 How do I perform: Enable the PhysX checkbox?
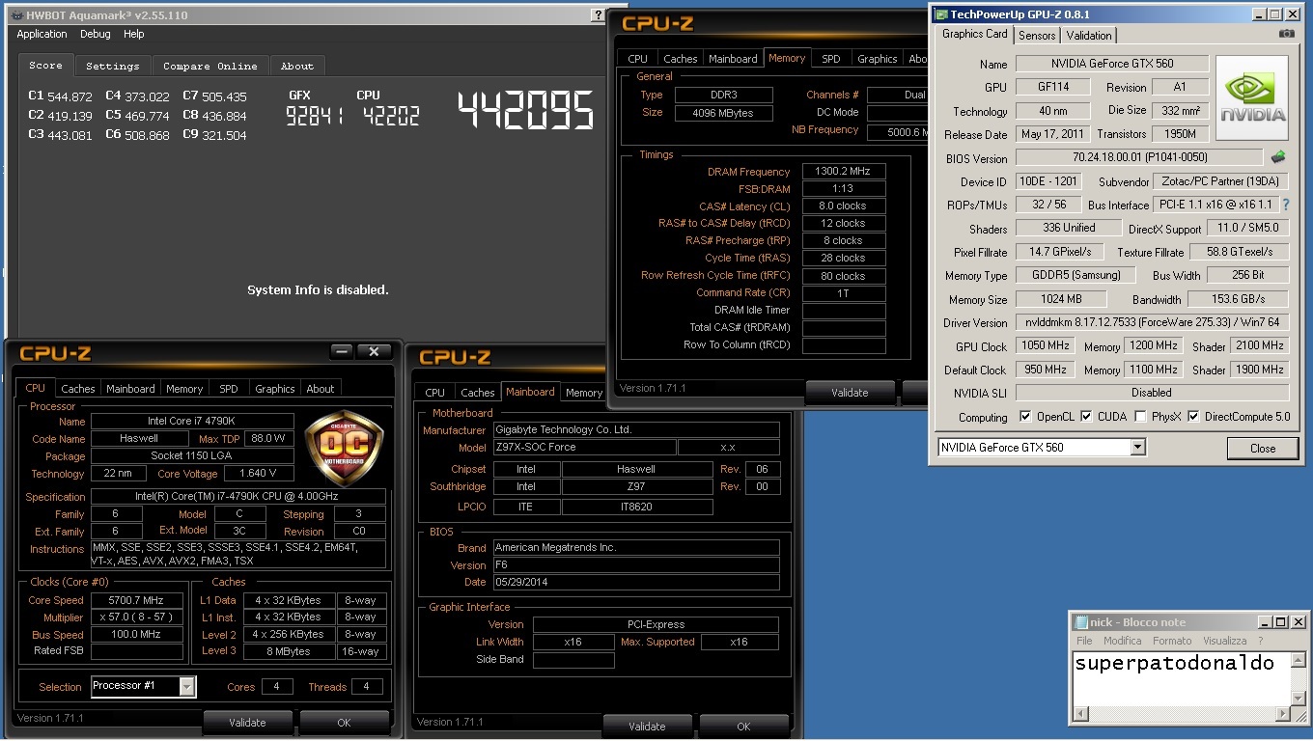pyautogui.click(x=1140, y=417)
